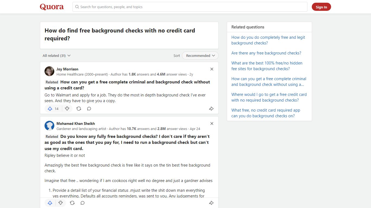The height and width of the screenshot is (208, 371).
Task: Open 'What free, no credit card required app' link
Action: tap(266, 113)
